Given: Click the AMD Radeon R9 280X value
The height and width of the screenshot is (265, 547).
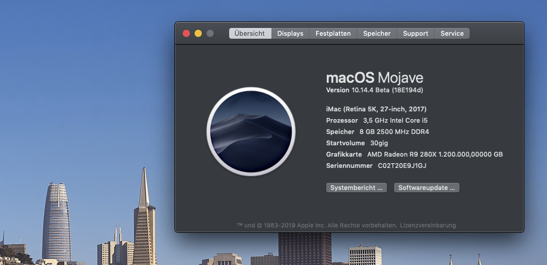Looking at the screenshot, I should tap(435, 154).
